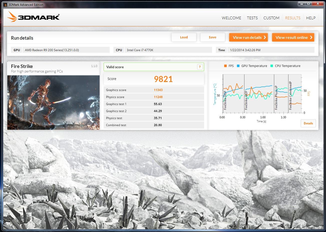Click the 3DMark logo in the header

33,17
